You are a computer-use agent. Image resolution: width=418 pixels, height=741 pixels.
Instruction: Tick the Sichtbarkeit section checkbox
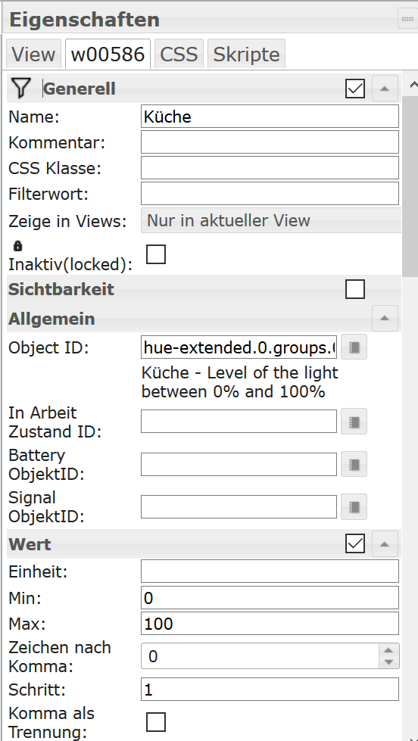coord(355,289)
